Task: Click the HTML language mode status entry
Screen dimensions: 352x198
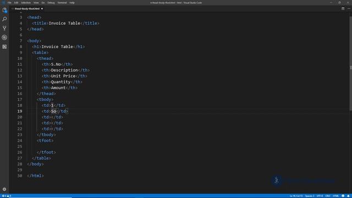Action: [x=335, y=196]
